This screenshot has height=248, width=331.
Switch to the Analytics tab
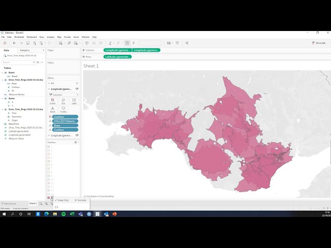click(25, 50)
